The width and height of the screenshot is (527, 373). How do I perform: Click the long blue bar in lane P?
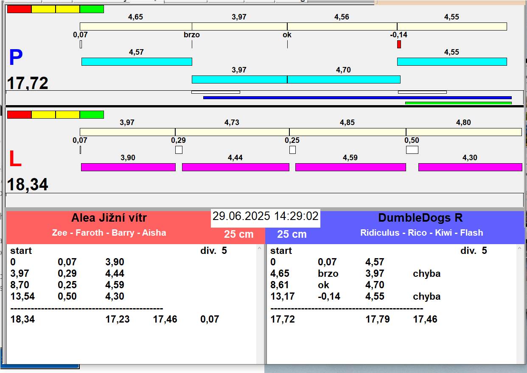(357, 97)
